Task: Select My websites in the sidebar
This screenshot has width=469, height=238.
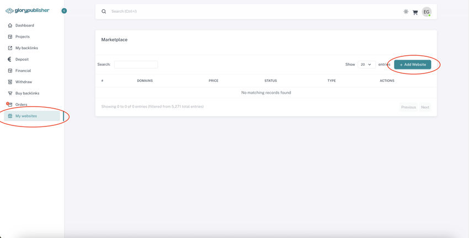Action: tap(32, 116)
